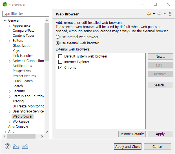Select Compare/Patch in the tree
The width and height of the screenshot is (175, 154).
tap(25, 31)
